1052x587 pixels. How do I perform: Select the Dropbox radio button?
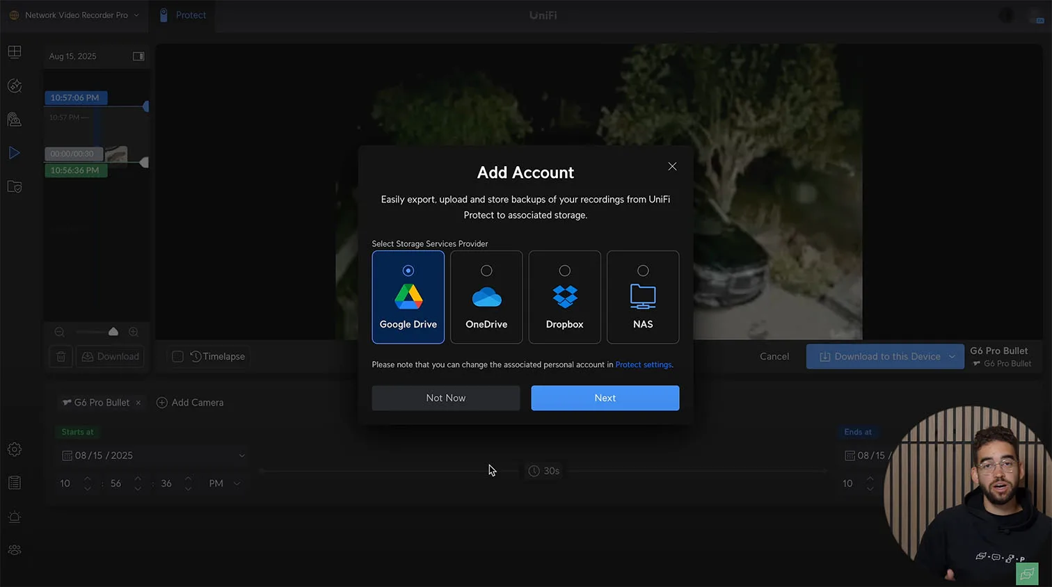tap(565, 271)
